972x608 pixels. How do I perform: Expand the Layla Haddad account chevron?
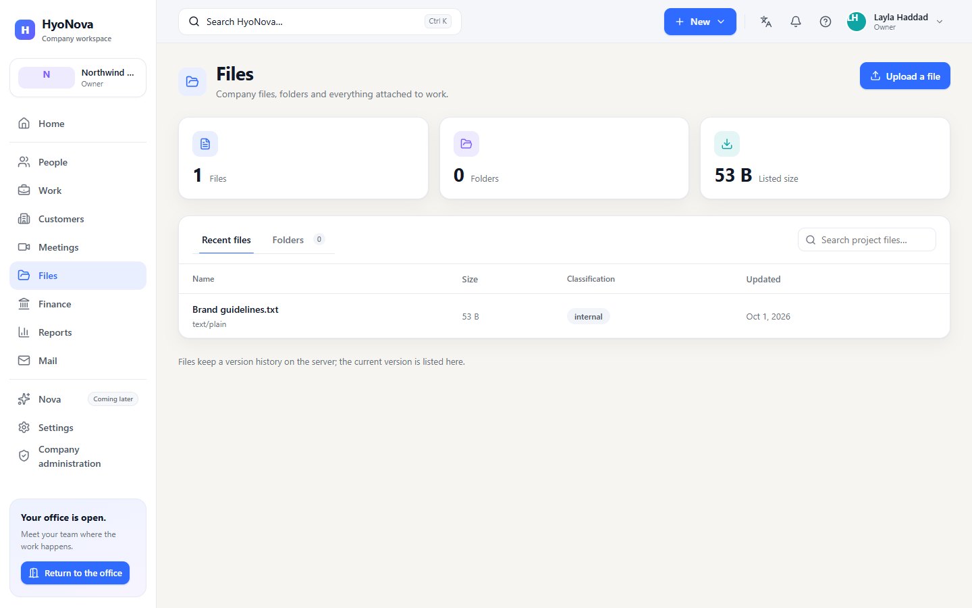pyautogui.click(x=940, y=22)
